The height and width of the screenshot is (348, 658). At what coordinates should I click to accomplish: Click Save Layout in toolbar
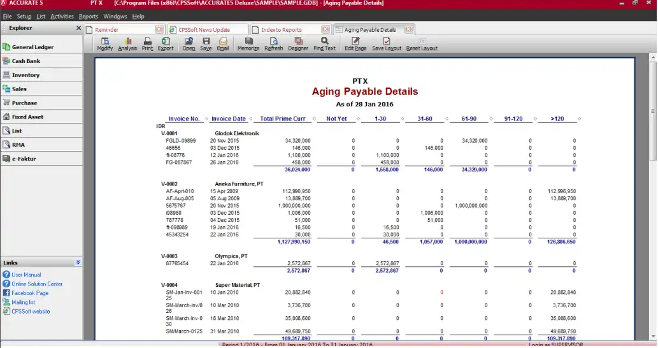387,43
